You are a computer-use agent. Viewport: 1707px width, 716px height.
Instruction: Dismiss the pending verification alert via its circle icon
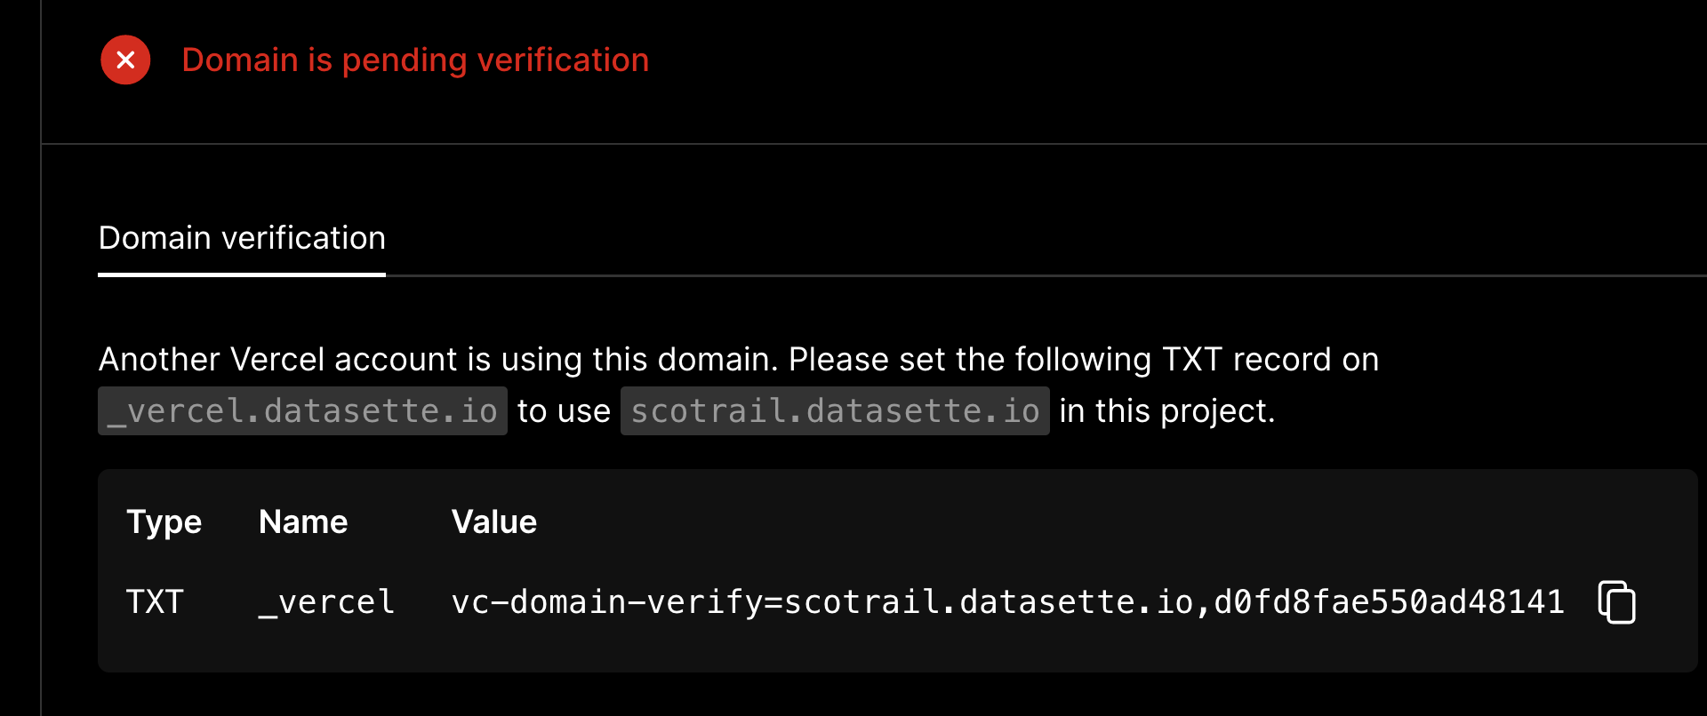125,60
